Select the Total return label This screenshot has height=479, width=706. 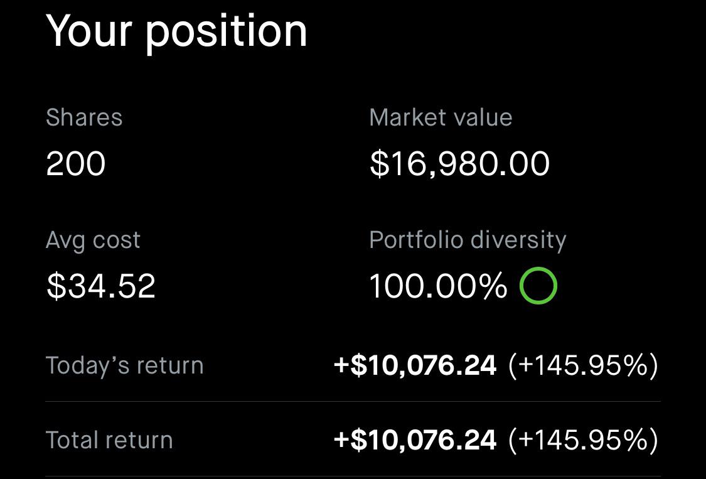[109, 440]
